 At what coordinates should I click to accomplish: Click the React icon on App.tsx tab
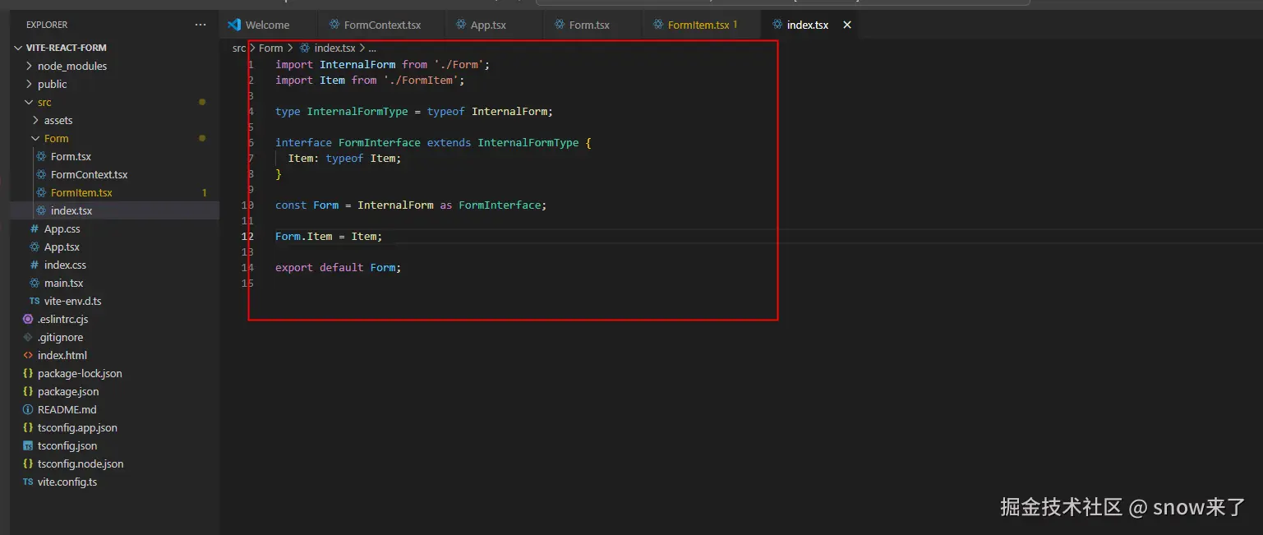click(x=461, y=25)
